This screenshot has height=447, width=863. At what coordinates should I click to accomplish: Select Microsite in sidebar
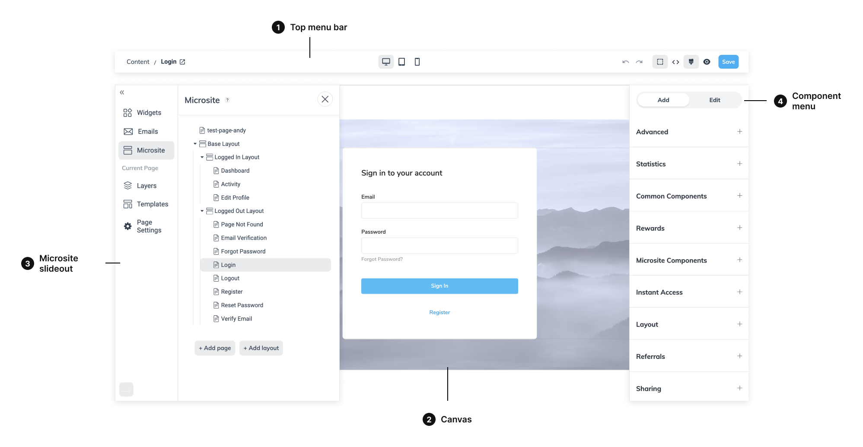[x=146, y=150]
